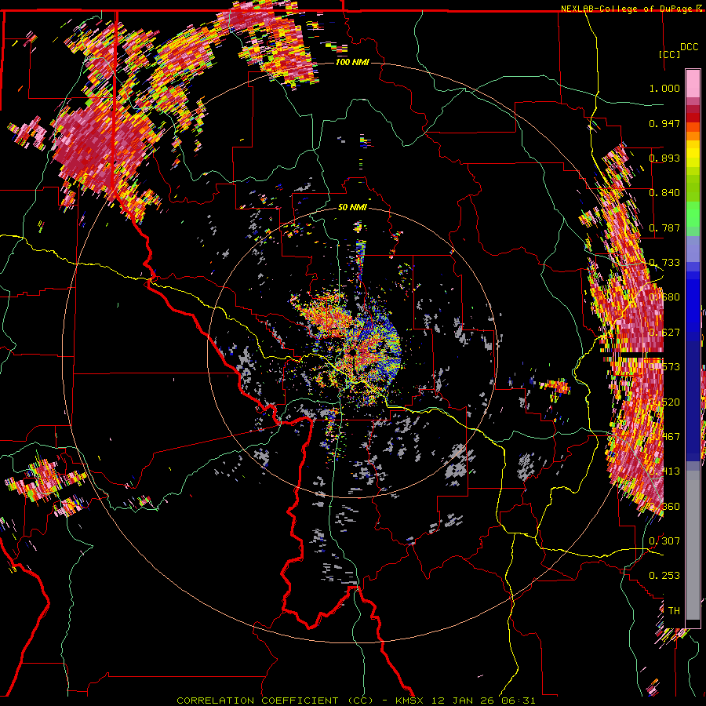Select the 0.307 legend value
Image resolution: width=706 pixels, height=706 pixels.
[664, 540]
